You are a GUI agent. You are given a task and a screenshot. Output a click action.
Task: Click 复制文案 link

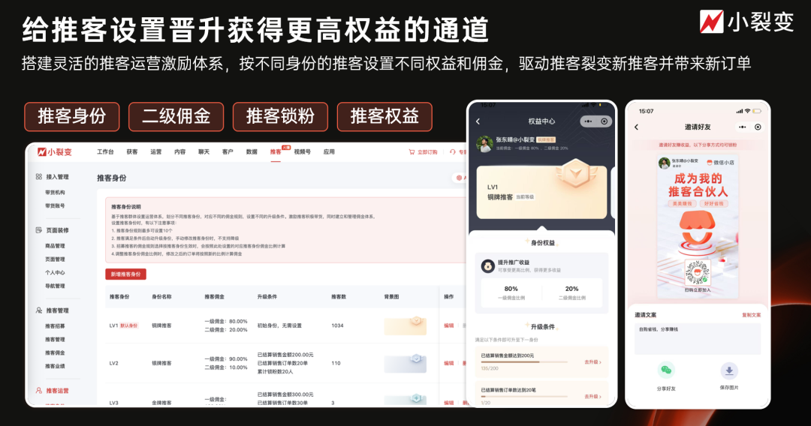click(x=751, y=315)
